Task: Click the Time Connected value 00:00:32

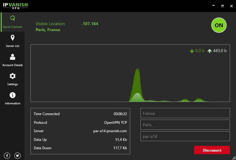Action: [120, 114]
